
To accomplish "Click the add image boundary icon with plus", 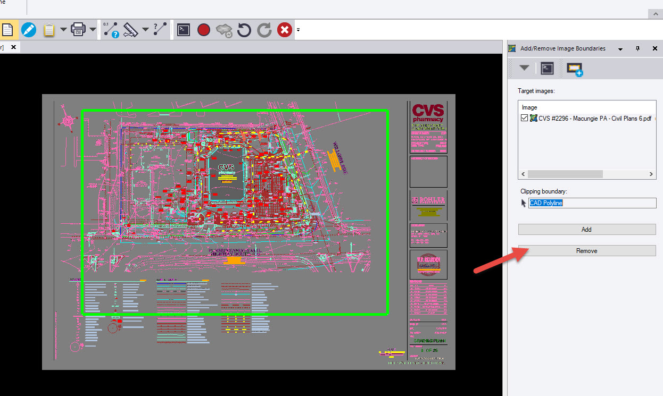I will (575, 69).
